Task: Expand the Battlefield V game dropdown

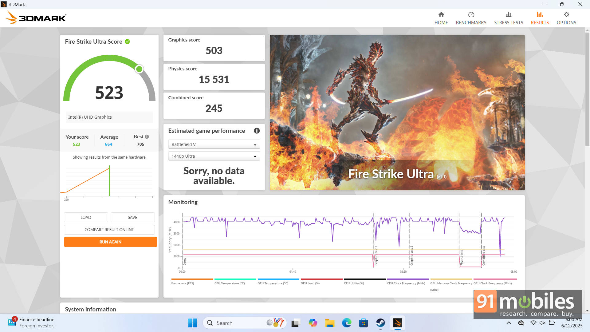Action: tap(214, 144)
